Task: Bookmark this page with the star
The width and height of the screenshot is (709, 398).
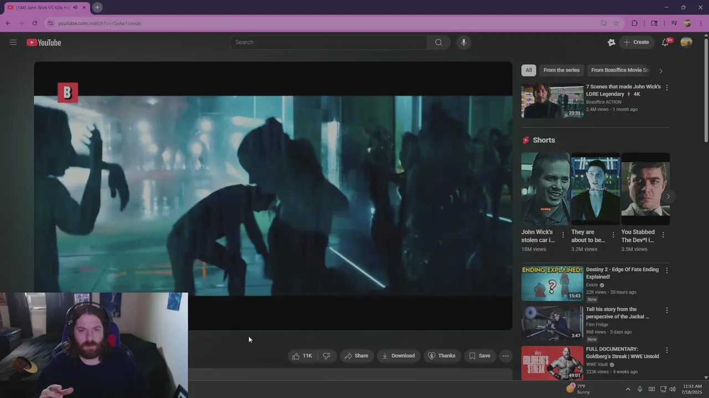Action: (x=616, y=23)
